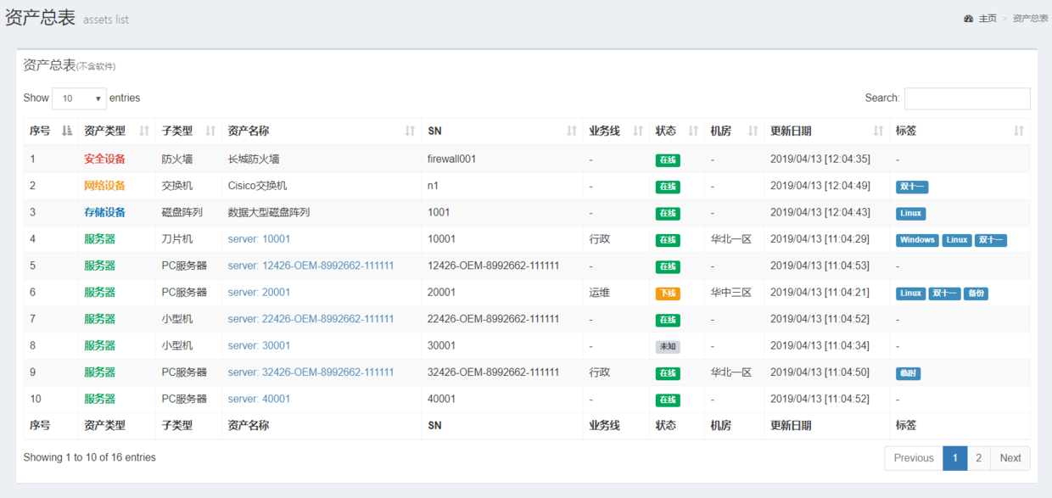Sort the SN column using its arrows
The image size is (1052, 498).
572,131
